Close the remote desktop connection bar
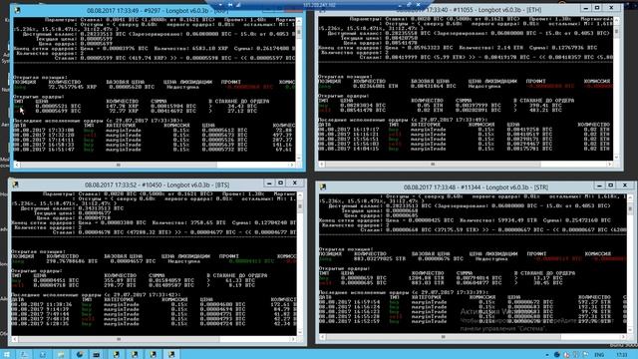 coord(419,5)
